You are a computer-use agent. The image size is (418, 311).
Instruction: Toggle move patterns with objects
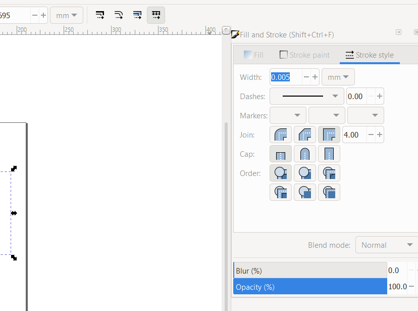click(156, 15)
